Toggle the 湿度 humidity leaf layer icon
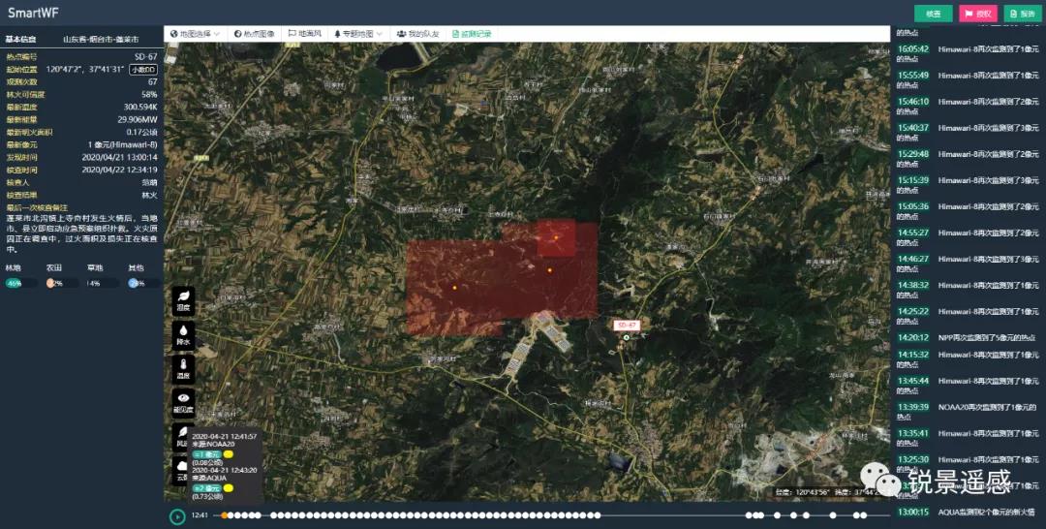 click(183, 300)
